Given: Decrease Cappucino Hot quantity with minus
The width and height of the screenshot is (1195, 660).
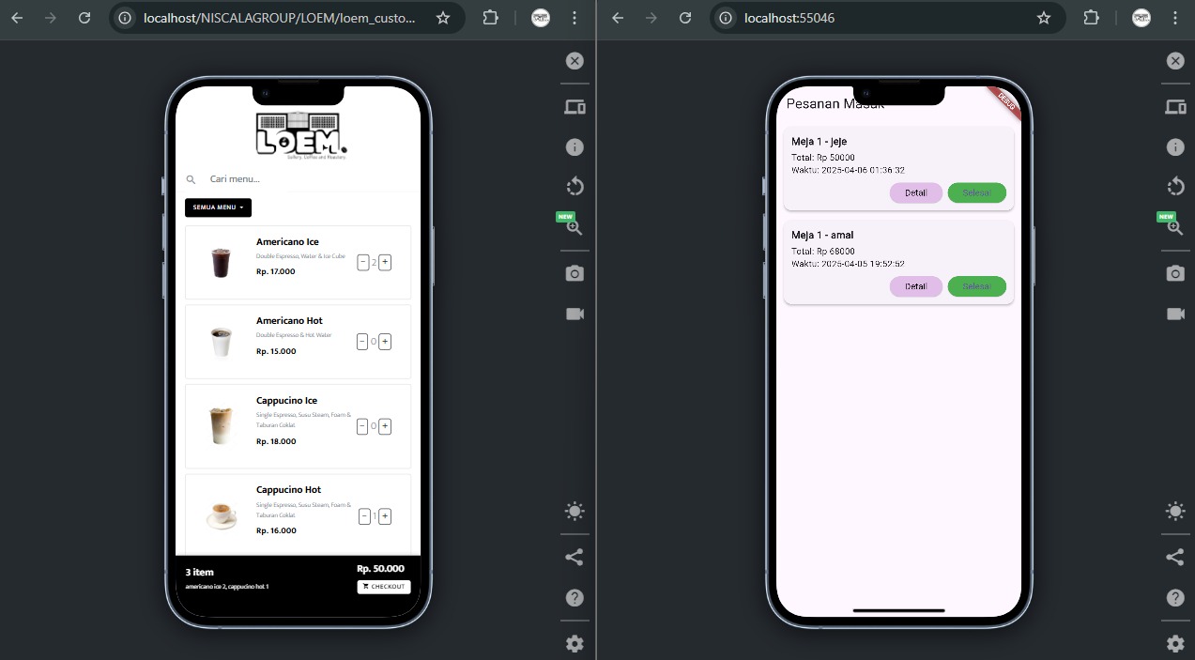Looking at the screenshot, I should (x=364, y=516).
